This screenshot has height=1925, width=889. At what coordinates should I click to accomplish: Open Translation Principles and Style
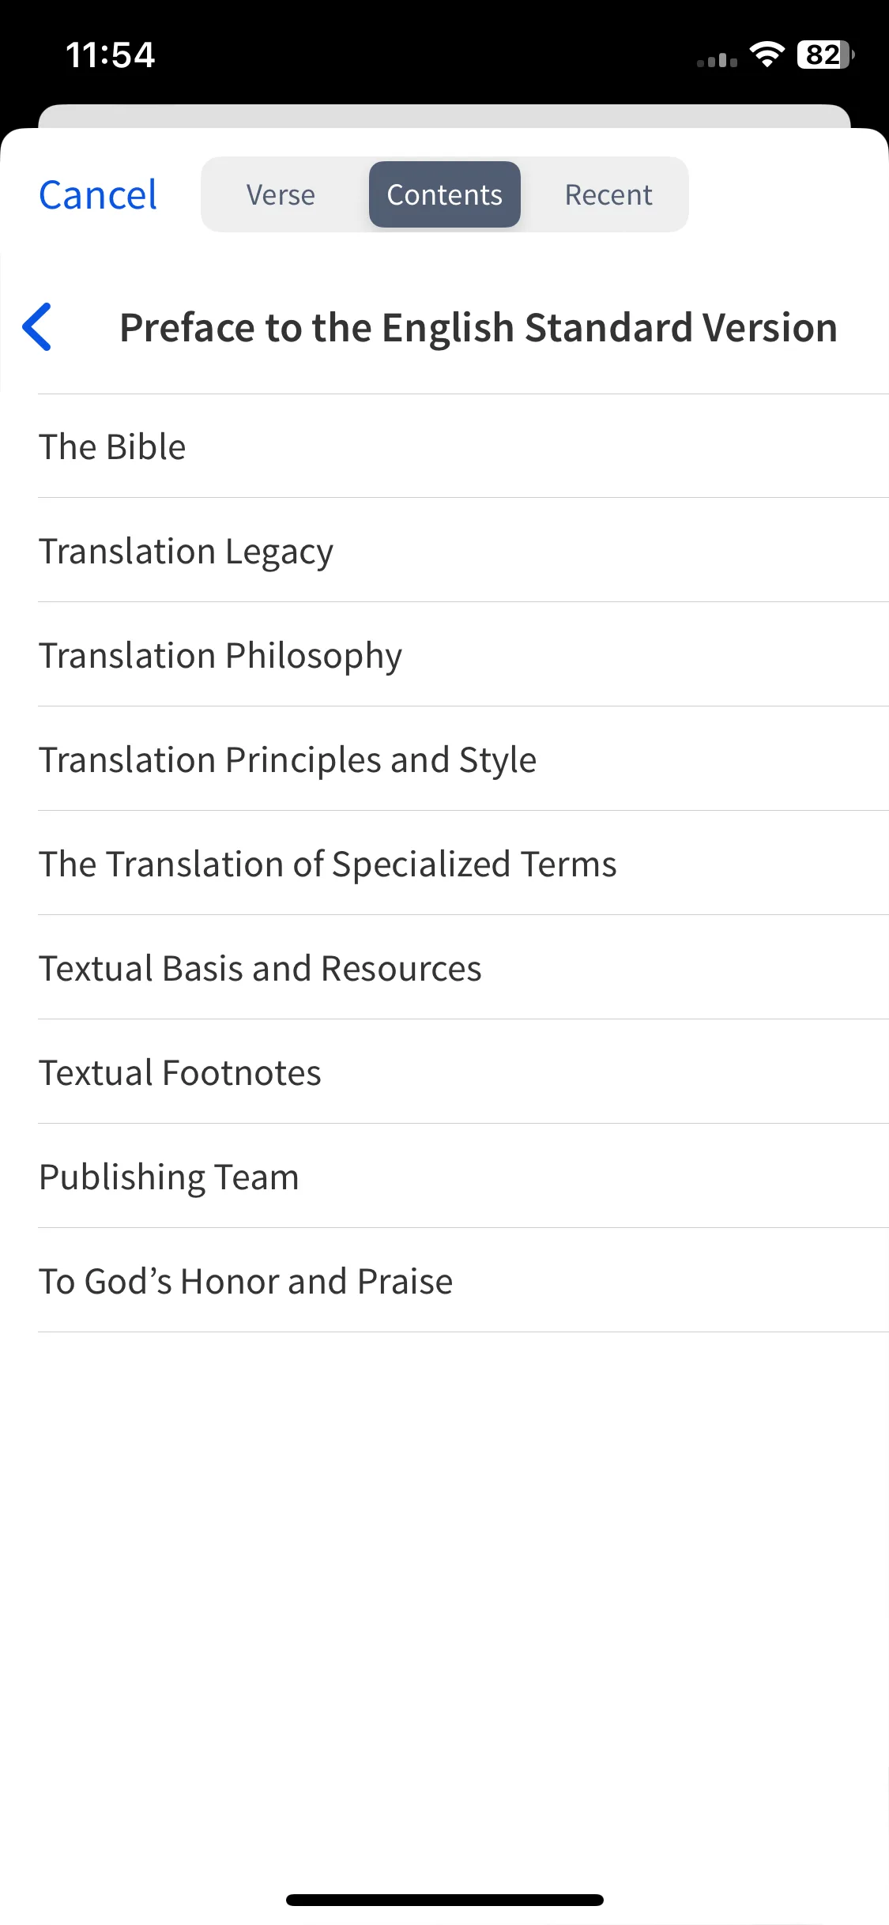(463, 759)
